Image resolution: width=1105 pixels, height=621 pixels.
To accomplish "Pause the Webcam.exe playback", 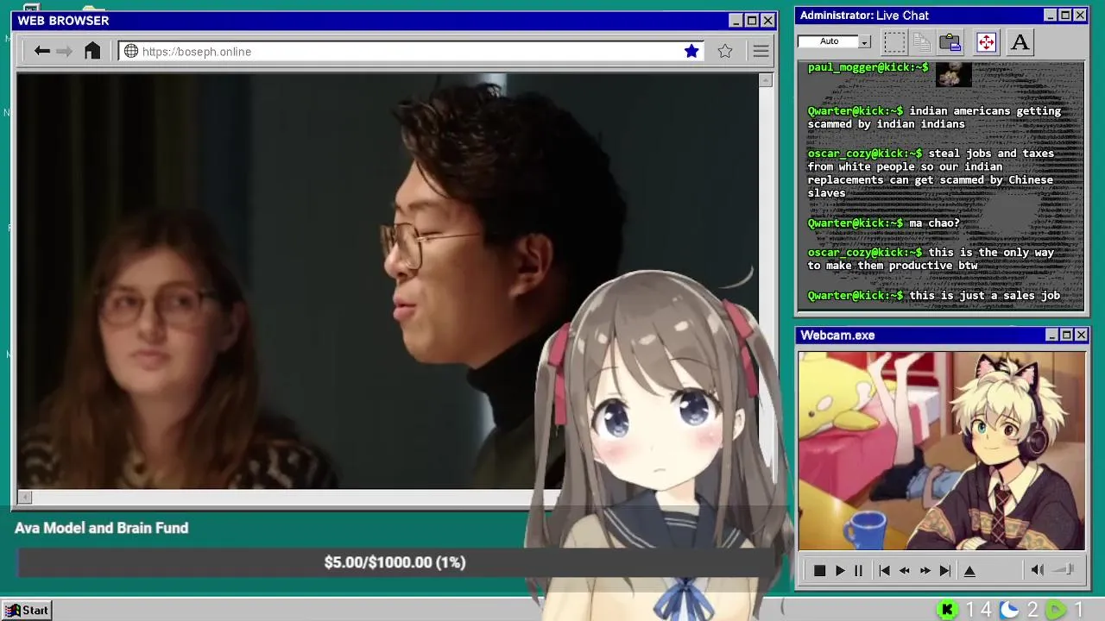I will pyautogui.click(x=858, y=571).
